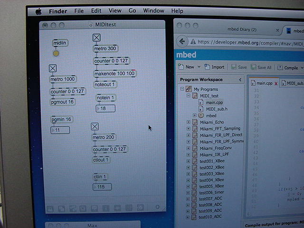Screen dimensions: 304x228
Task: Click the Import icon in mbed toolbar
Action: point(207,67)
